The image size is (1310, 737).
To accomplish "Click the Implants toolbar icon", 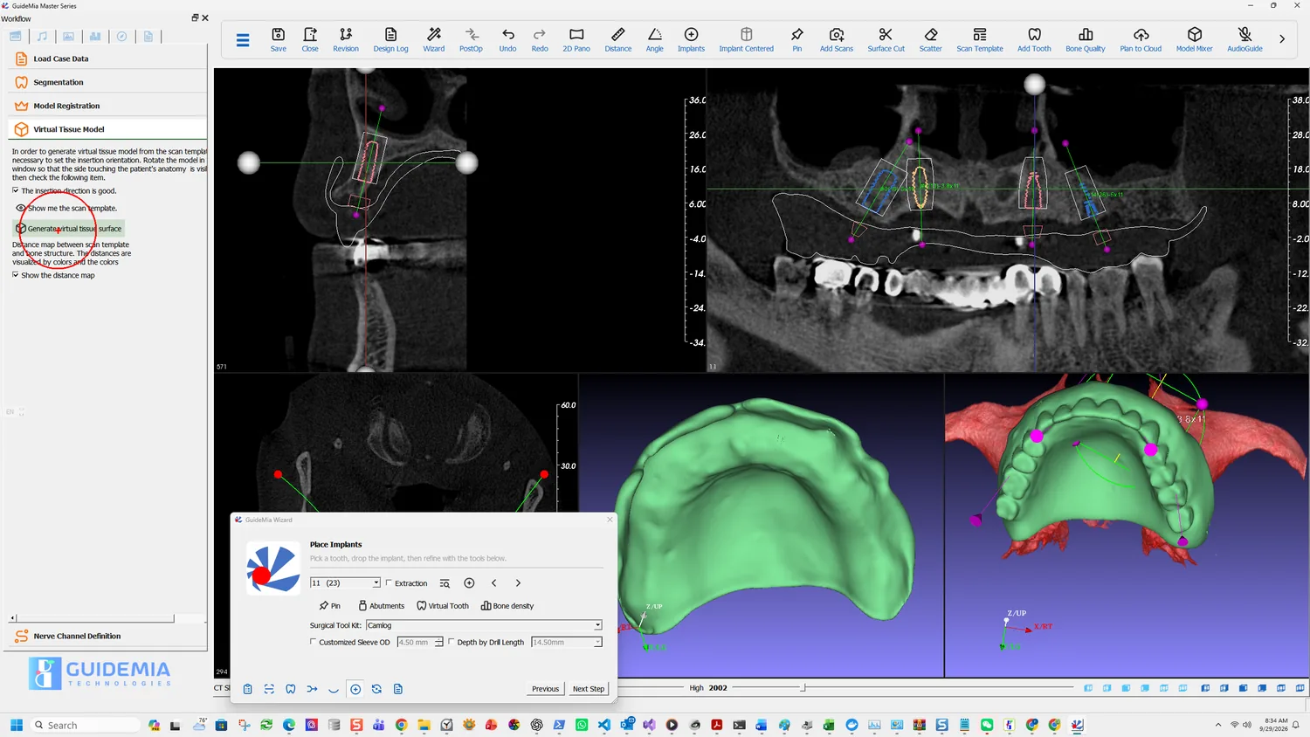I will [691, 39].
